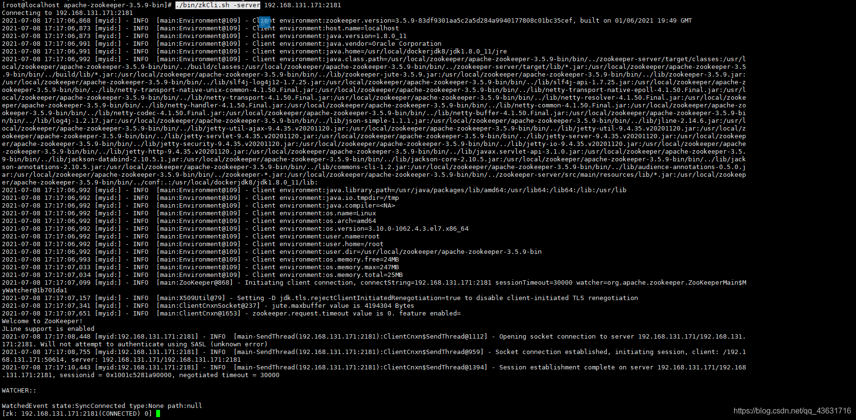This screenshot has height=420, width=856.
Task: Click 'zookeeper.request.timeout value is 0. feature enabled=' text
Action: [357, 314]
